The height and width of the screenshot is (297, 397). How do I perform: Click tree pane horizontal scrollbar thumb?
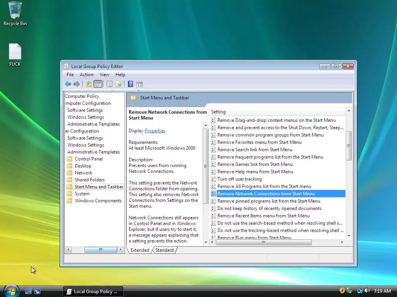(x=101, y=249)
